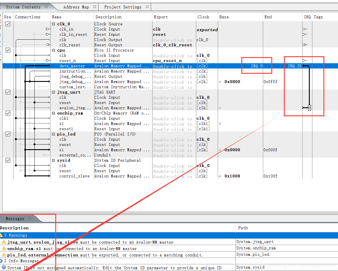
Task: Close the System Contents tab
Action: coord(46,7)
